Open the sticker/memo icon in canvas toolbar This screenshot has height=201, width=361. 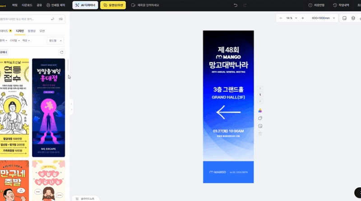click(344, 18)
